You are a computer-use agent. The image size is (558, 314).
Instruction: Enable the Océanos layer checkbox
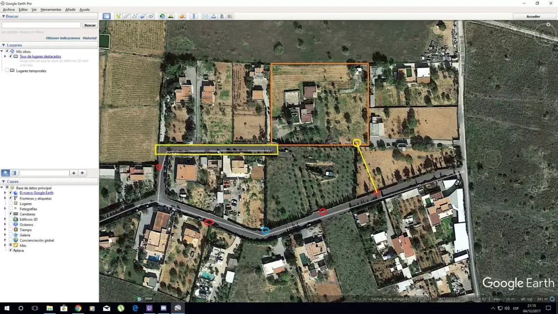pos(11,225)
